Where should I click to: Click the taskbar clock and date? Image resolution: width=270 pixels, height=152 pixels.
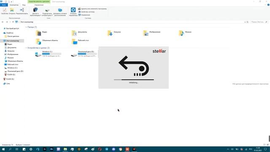[258, 149]
